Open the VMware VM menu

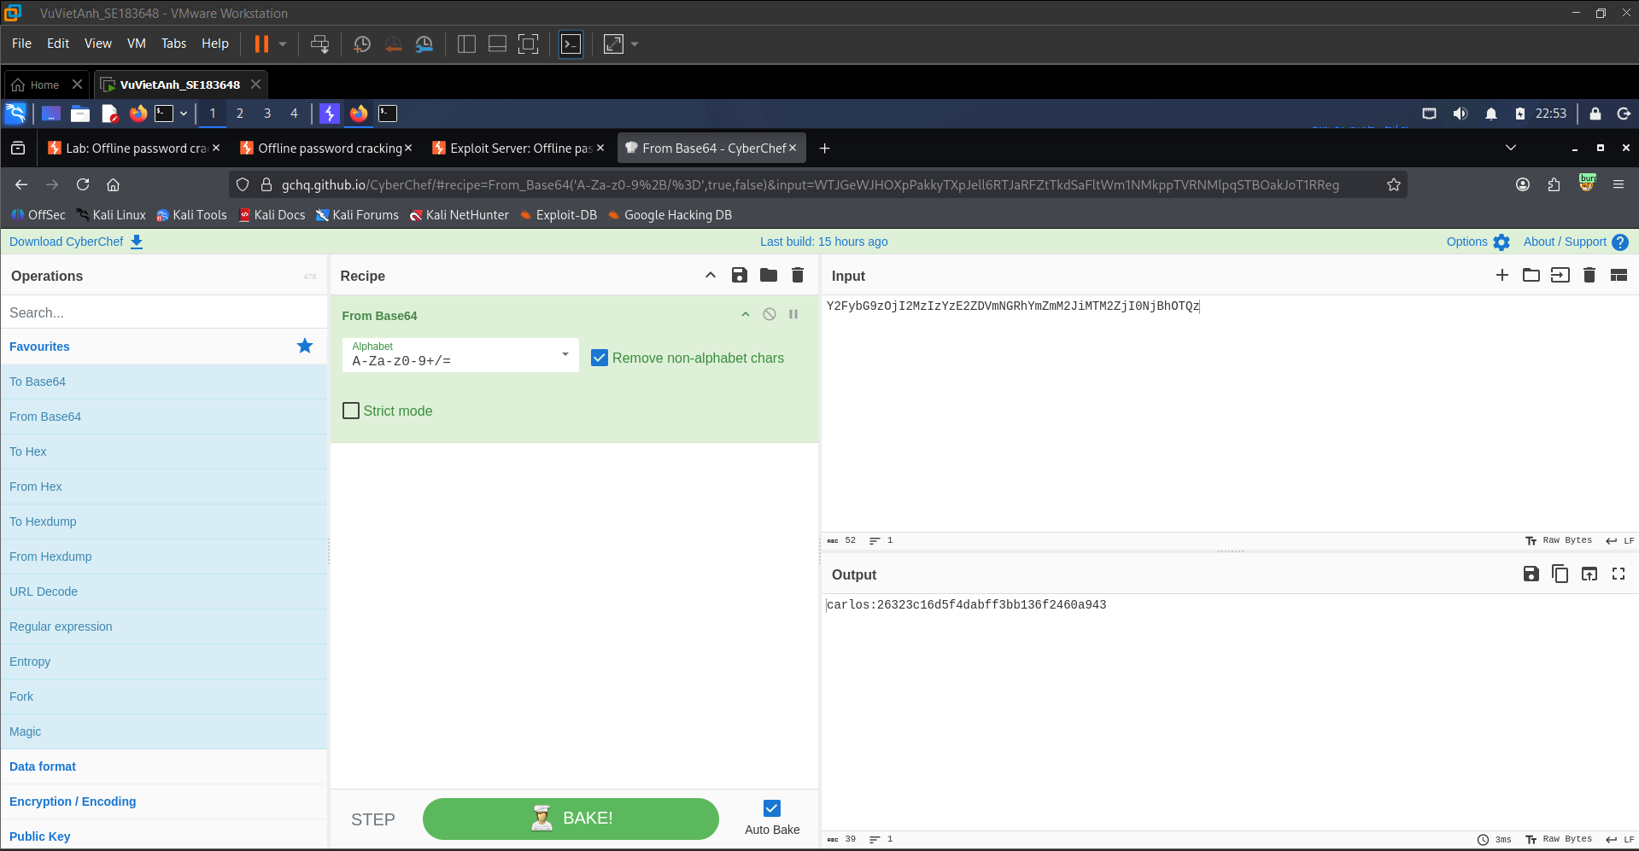click(137, 44)
